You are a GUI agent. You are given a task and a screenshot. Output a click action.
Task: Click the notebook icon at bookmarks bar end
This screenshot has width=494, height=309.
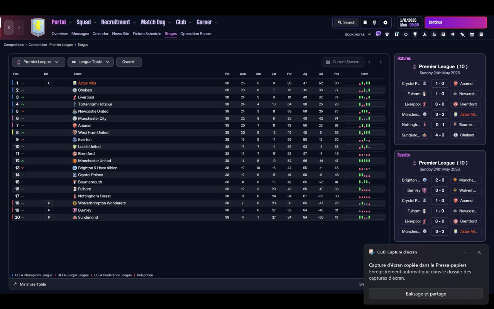(481, 34)
